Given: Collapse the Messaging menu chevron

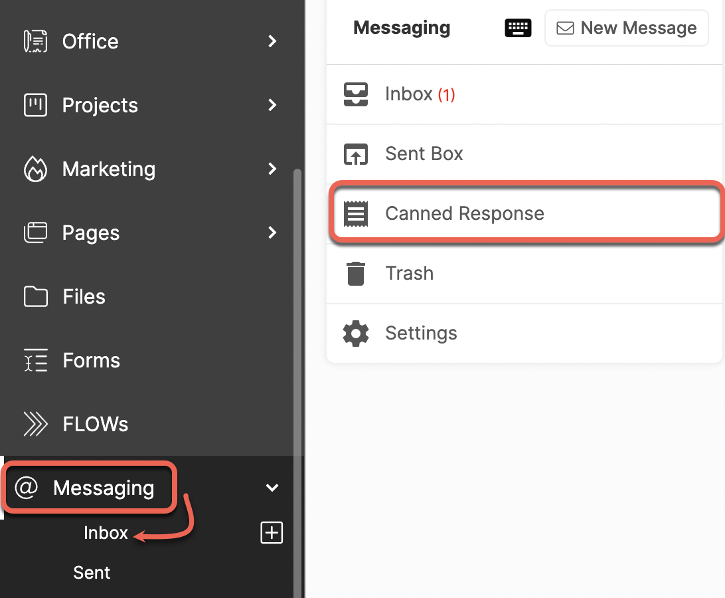Looking at the screenshot, I should click(x=272, y=488).
